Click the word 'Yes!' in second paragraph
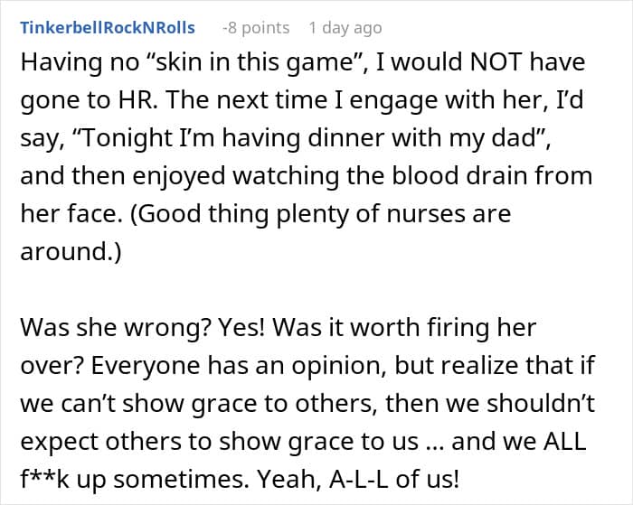 click(242, 327)
